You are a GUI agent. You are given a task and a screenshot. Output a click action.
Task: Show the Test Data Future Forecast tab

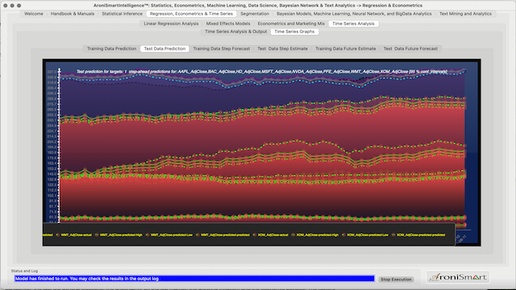410,48
